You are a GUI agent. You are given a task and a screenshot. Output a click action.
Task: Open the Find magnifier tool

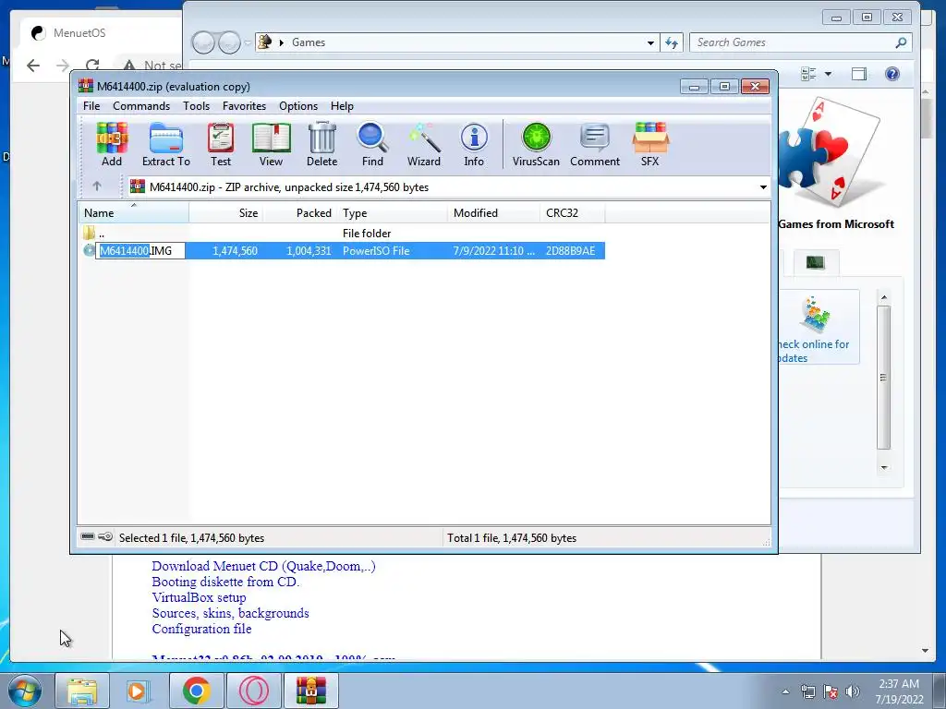[372, 144]
